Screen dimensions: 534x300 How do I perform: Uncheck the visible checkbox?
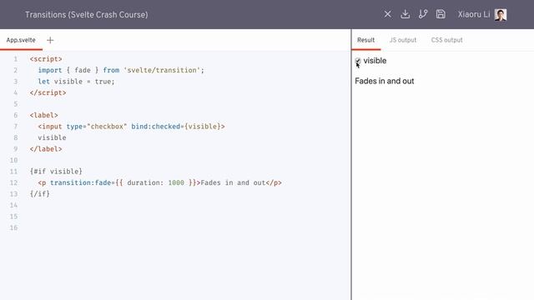[358, 61]
